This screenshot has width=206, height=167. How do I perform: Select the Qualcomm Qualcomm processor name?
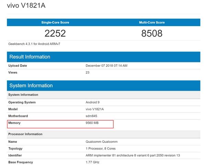click(101, 142)
